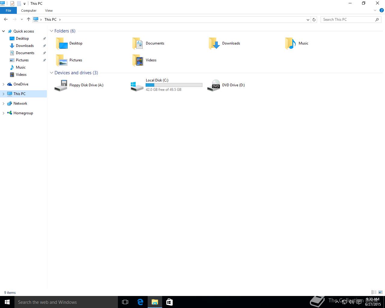Go up one level with the Up arrow
This screenshot has width=385, height=308.
pyautogui.click(x=29, y=20)
